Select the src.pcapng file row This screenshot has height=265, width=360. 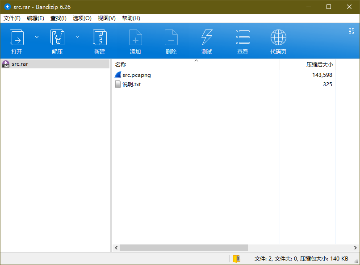224,75
